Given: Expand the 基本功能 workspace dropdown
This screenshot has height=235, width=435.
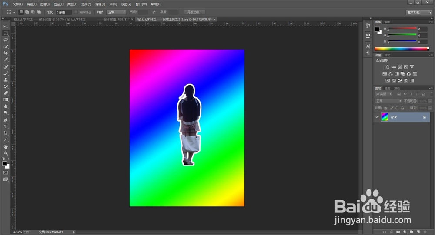Looking at the screenshot, I should click(418, 12).
